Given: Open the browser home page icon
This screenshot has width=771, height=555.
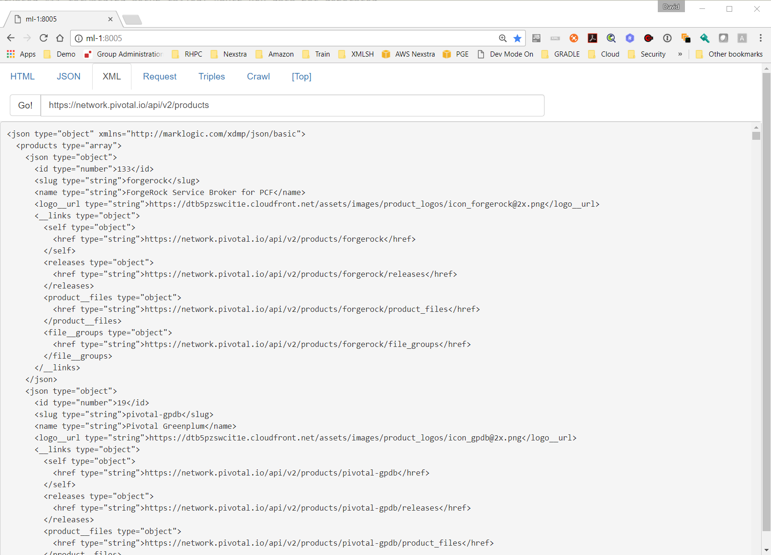Looking at the screenshot, I should (x=60, y=38).
